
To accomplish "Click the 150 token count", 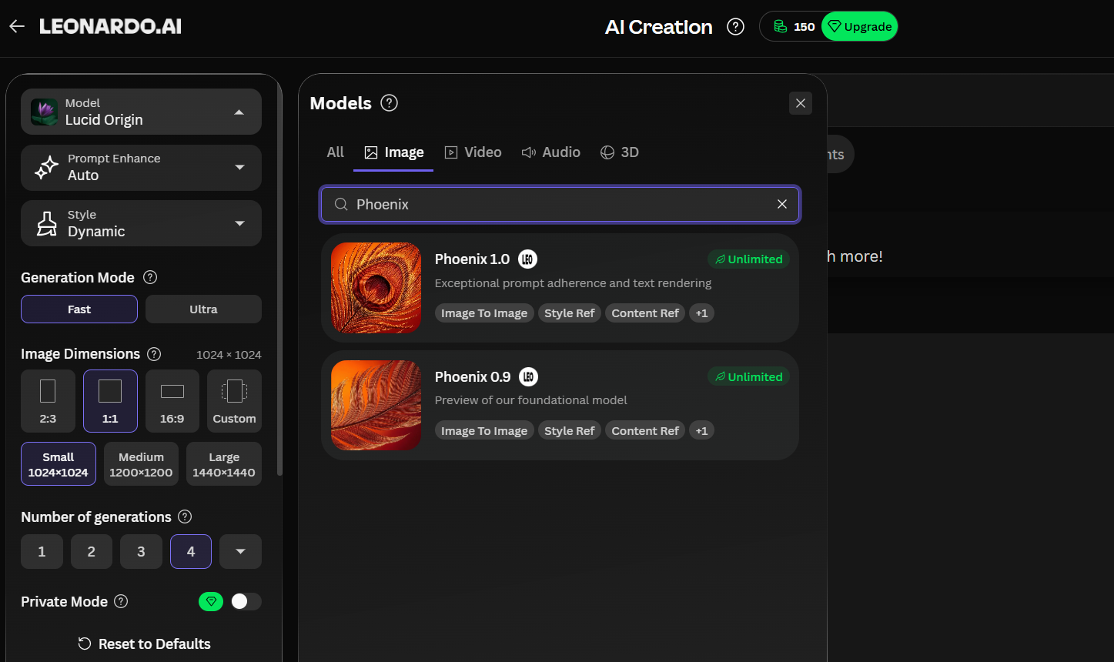I will click(x=805, y=27).
